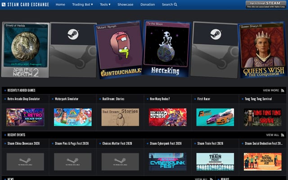Viewport: 288px width, 180px height.
Task: Click the How Many Dudes? banner image
Action: pyautogui.click(x=168, y=117)
